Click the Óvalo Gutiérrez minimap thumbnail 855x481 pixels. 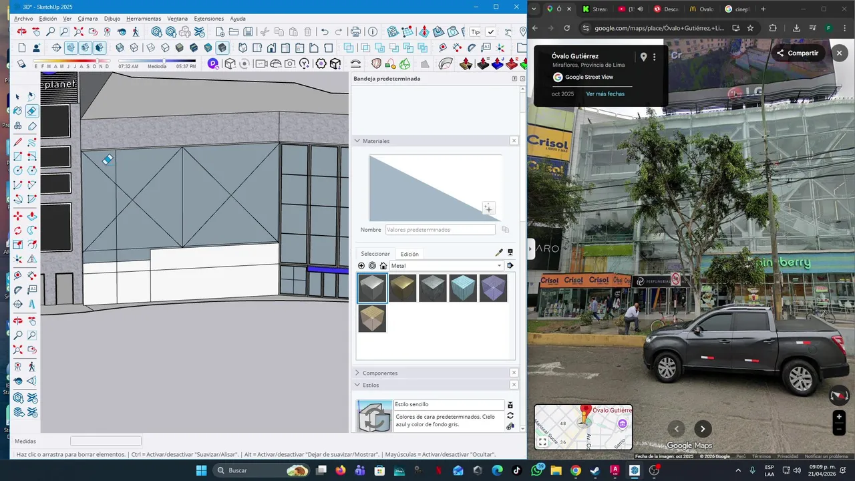pos(583,427)
